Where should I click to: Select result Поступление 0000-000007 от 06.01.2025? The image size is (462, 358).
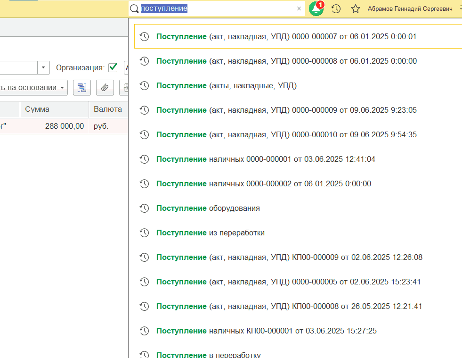tap(286, 36)
